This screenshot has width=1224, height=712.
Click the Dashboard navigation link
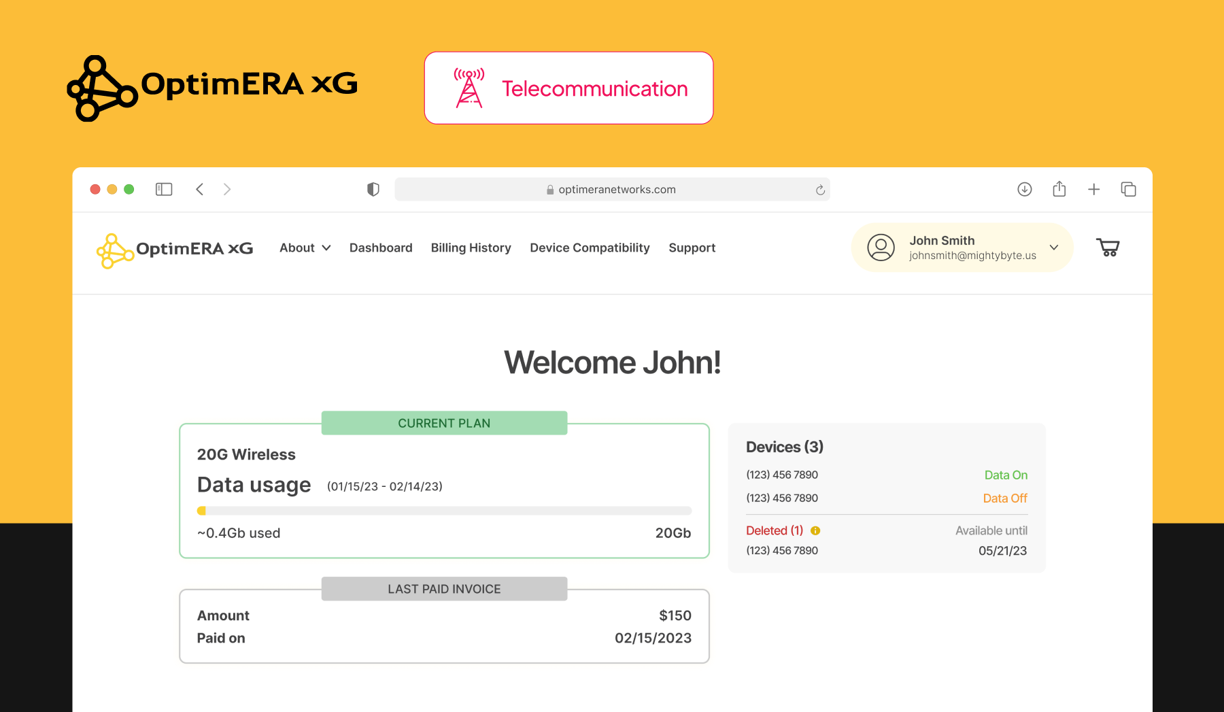tap(381, 248)
